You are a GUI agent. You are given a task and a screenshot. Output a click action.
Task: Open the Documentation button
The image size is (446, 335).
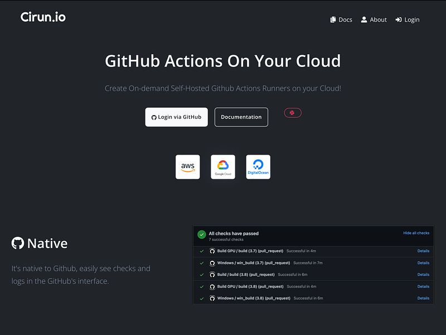pyautogui.click(x=241, y=117)
